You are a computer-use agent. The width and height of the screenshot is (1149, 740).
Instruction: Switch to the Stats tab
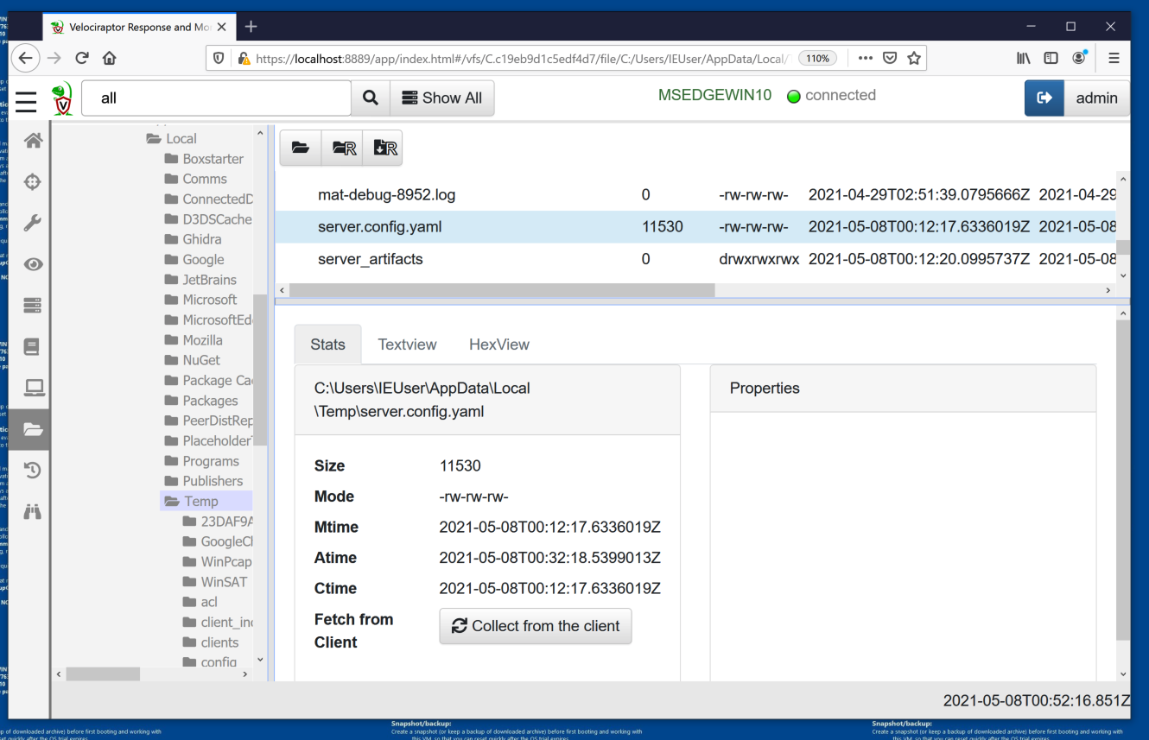pos(327,345)
